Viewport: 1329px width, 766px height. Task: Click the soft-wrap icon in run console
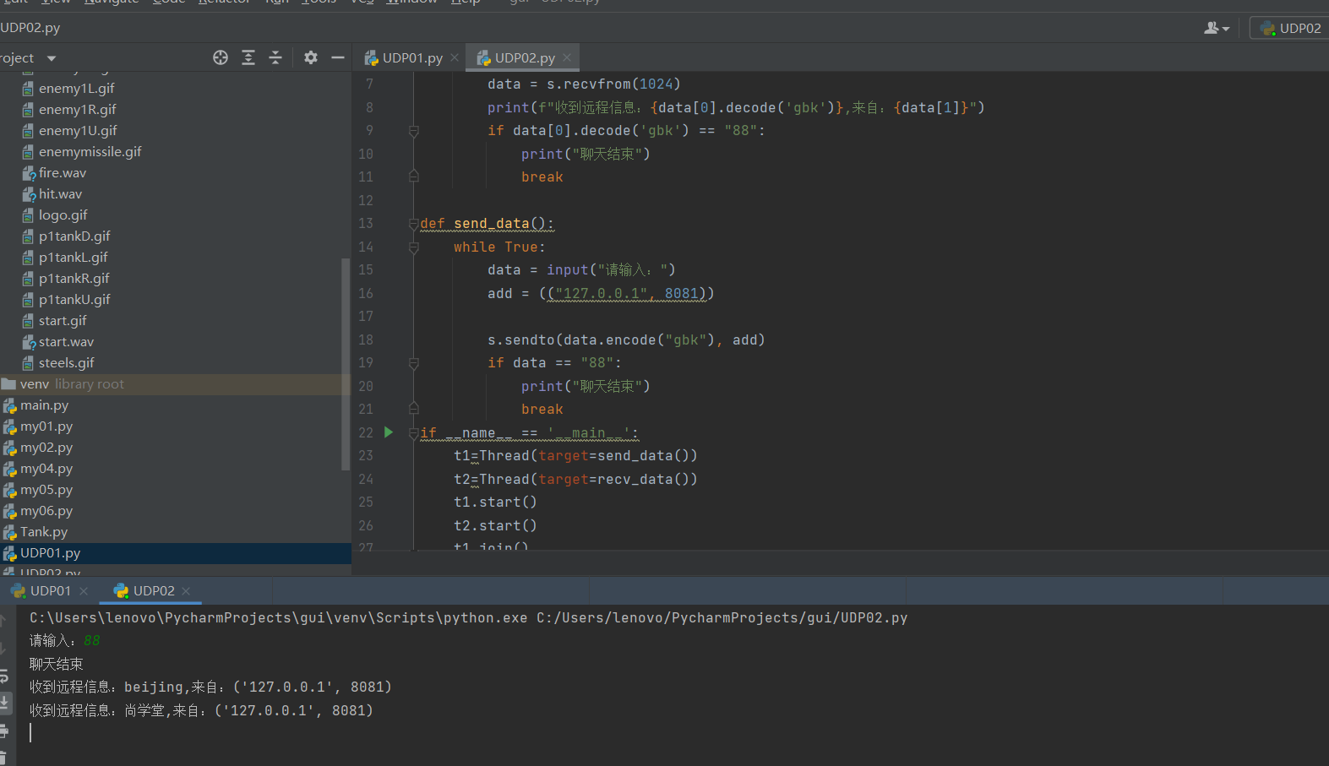point(4,676)
